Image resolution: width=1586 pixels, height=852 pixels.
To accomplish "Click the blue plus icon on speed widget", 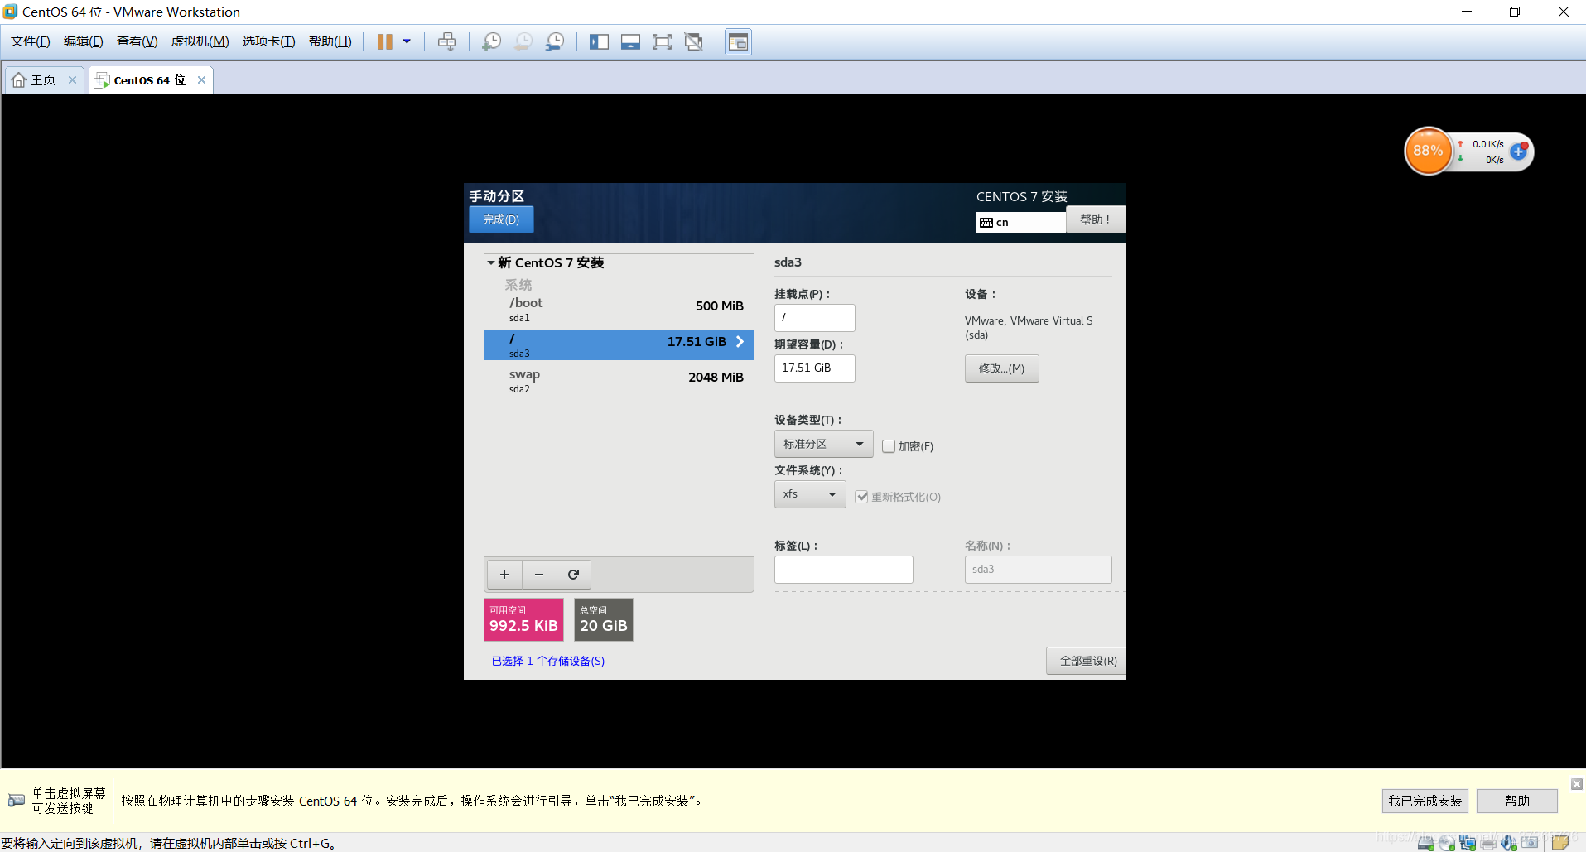I will pos(1518,152).
